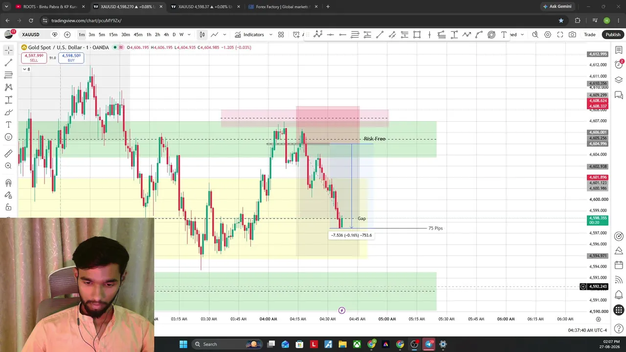This screenshot has height=352, width=626.
Task: Open a new browser tab
Action: point(328,7)
